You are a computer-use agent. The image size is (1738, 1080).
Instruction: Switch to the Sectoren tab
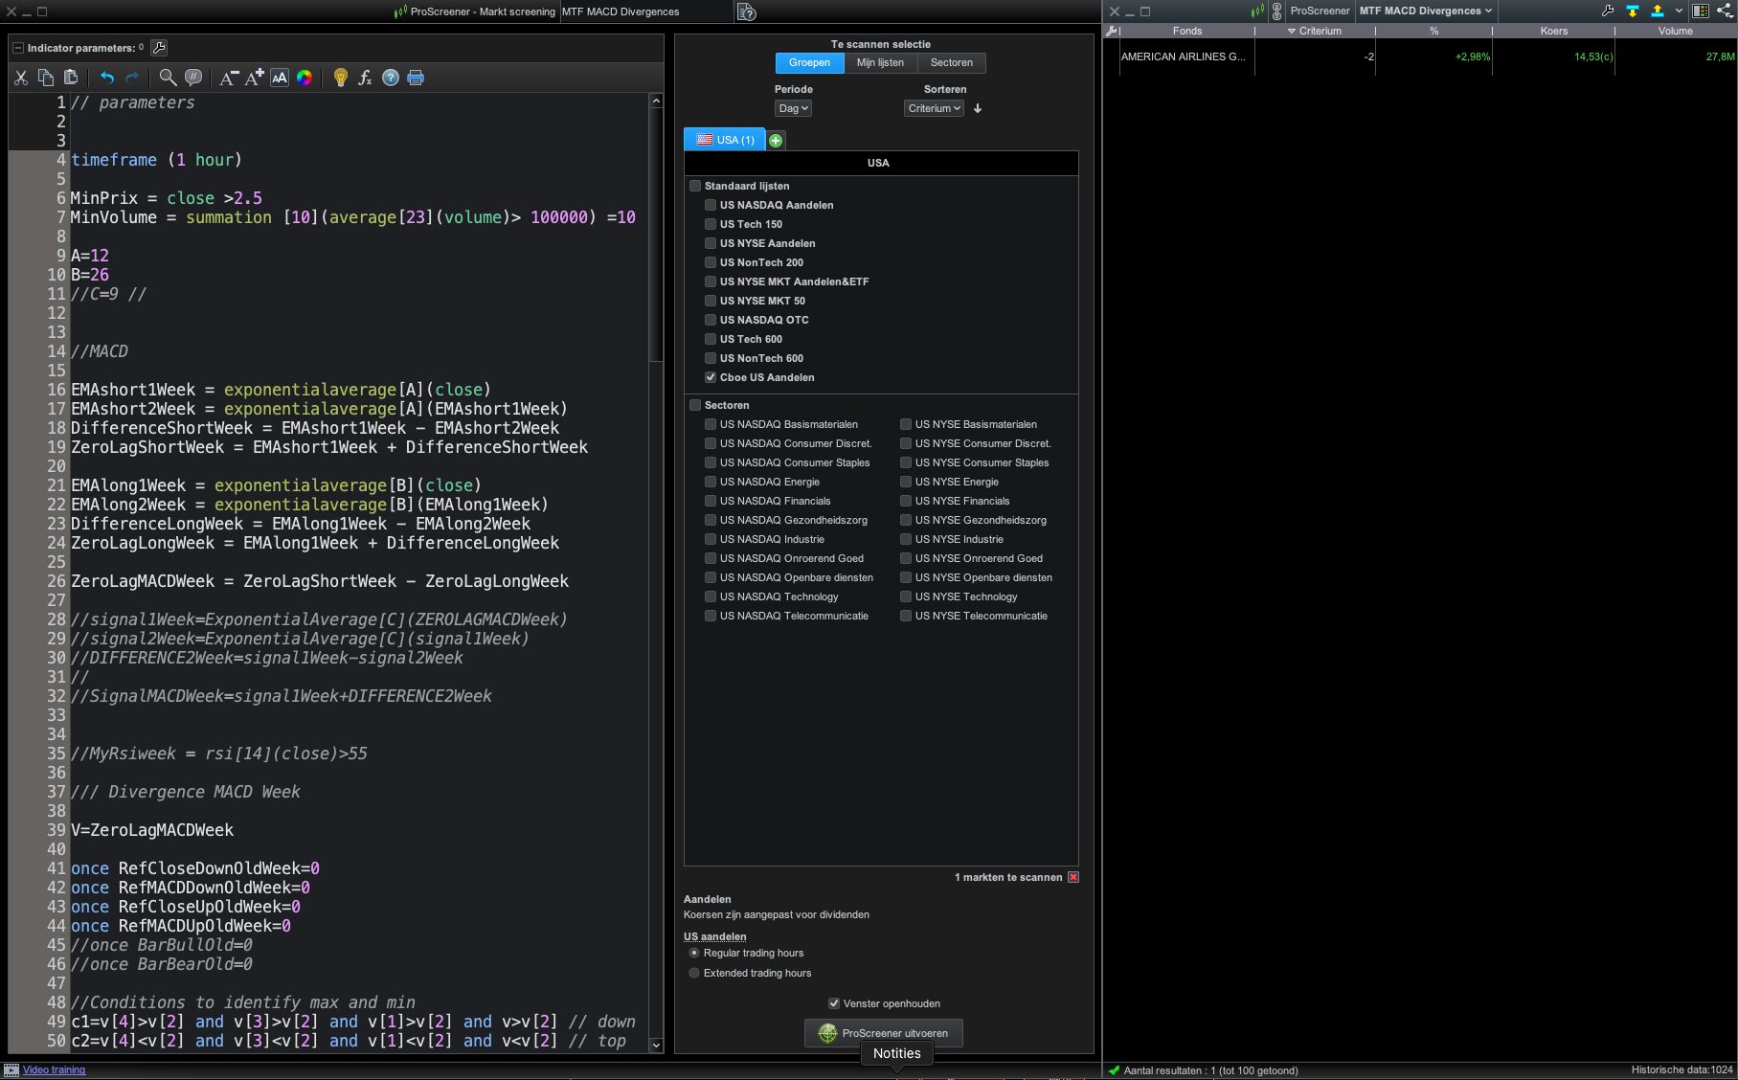[x=951, y=62]
